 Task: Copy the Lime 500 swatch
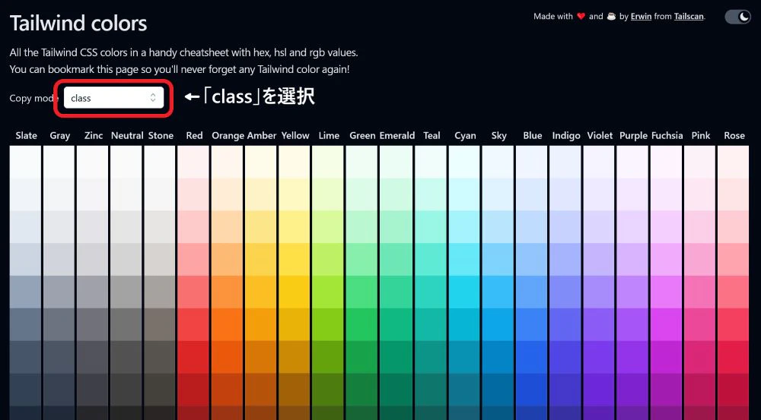point(328,324)
